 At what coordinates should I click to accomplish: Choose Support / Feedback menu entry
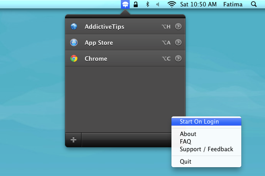tap(206, 149)
